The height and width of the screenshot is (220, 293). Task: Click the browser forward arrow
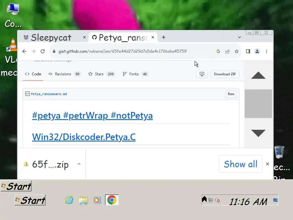33,51
